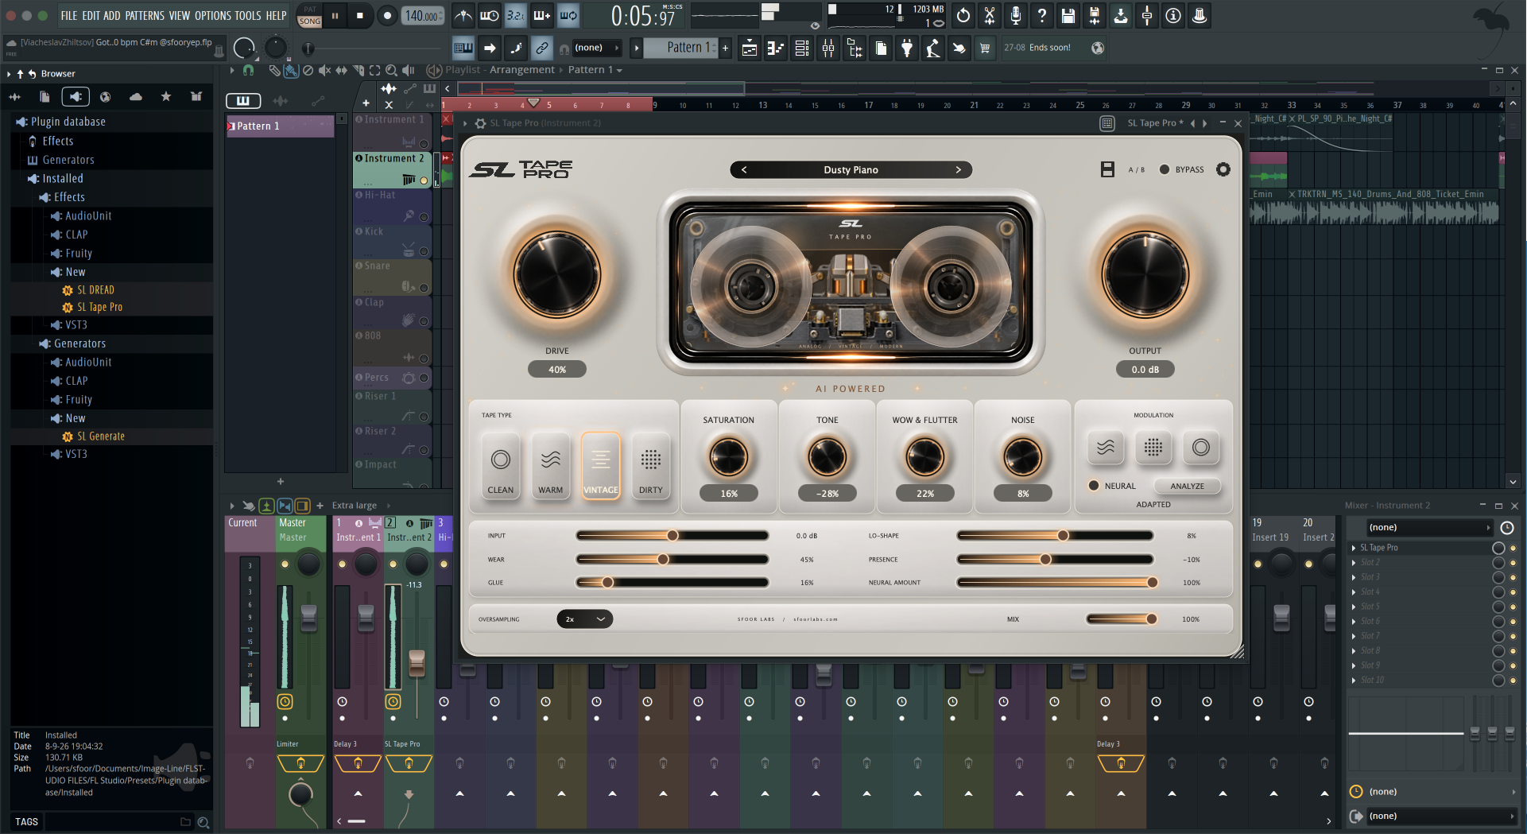Open the plugin wrapper detailed settings gear icon
The height and width of the screenshot is (834, 1527).
coord(480,123)
